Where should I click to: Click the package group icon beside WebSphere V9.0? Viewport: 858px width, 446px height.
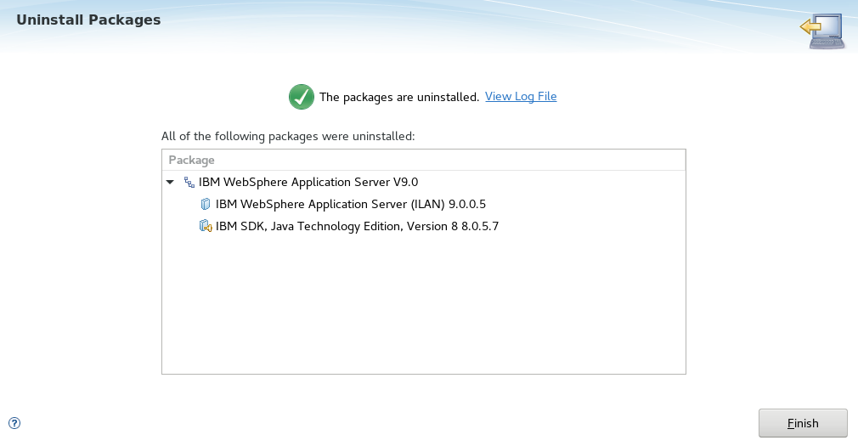tap(189, 183)
